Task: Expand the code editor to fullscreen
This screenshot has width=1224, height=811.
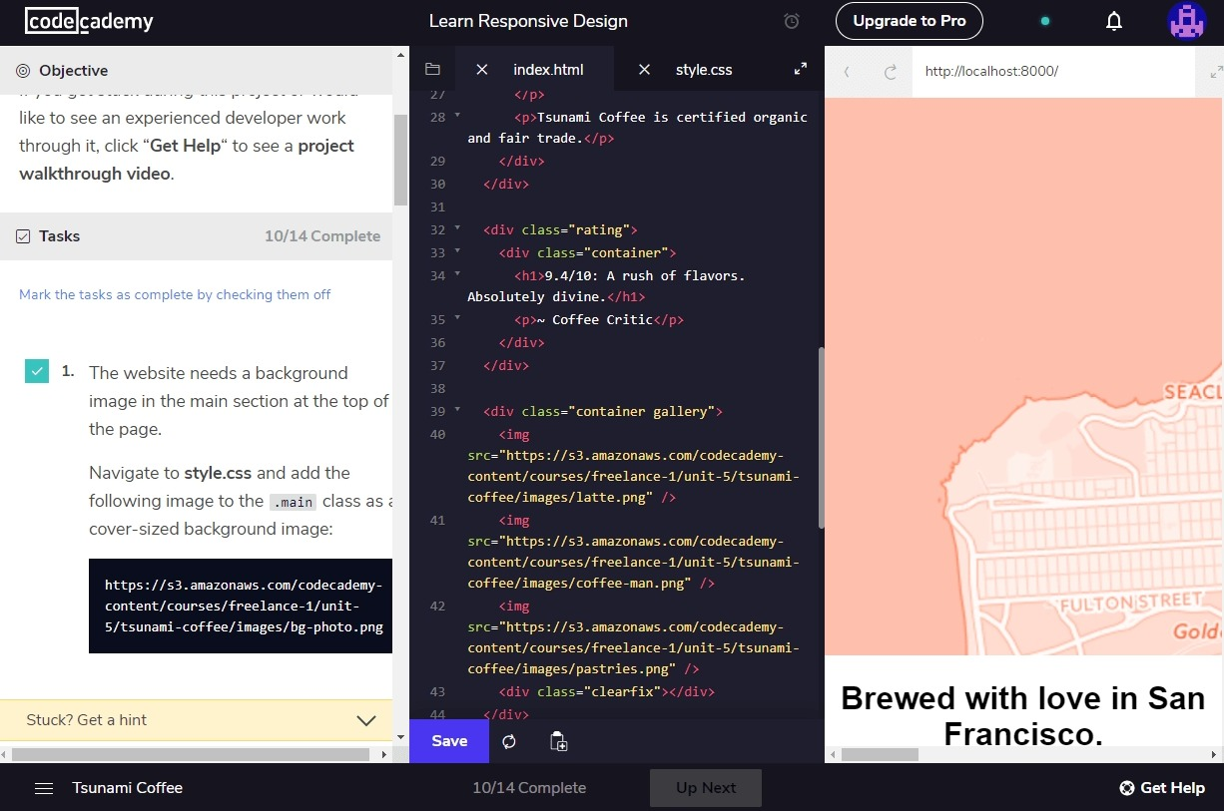Action: click(800, 69)
